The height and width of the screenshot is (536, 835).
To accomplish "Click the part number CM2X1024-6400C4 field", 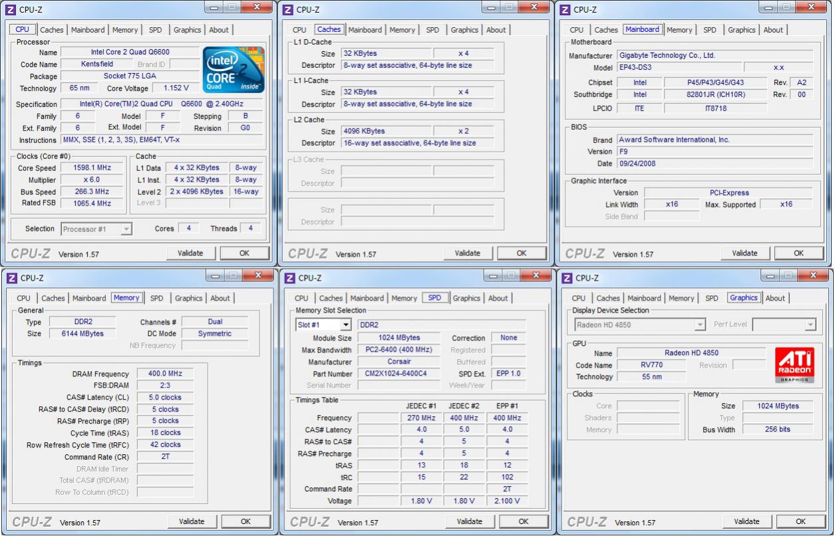I will (399, 374).
